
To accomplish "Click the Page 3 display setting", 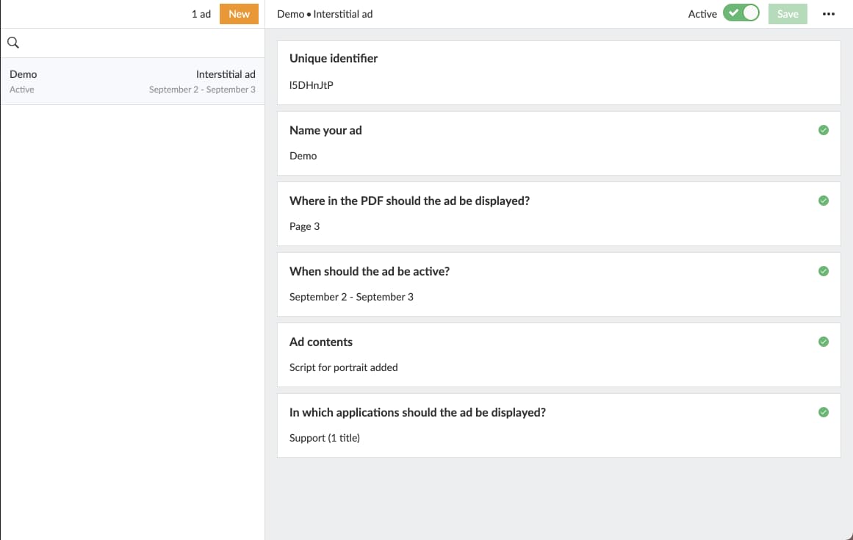I will [514, 213].
